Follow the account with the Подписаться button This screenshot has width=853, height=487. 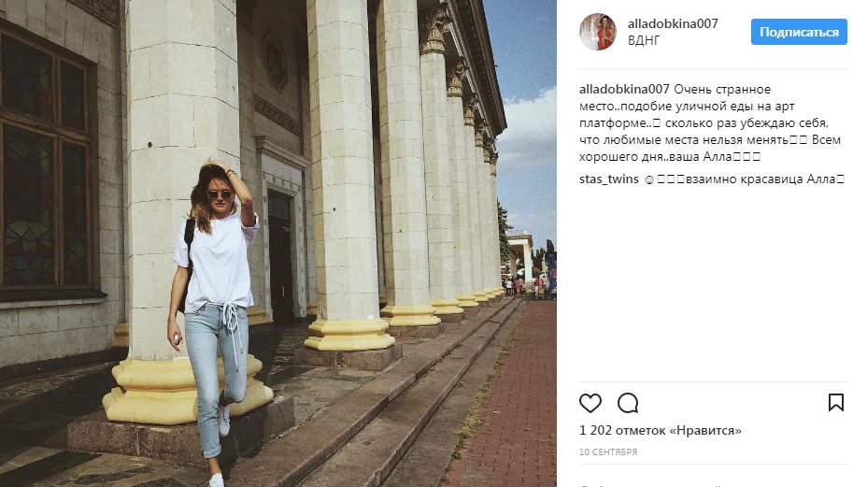coord(799,32)
